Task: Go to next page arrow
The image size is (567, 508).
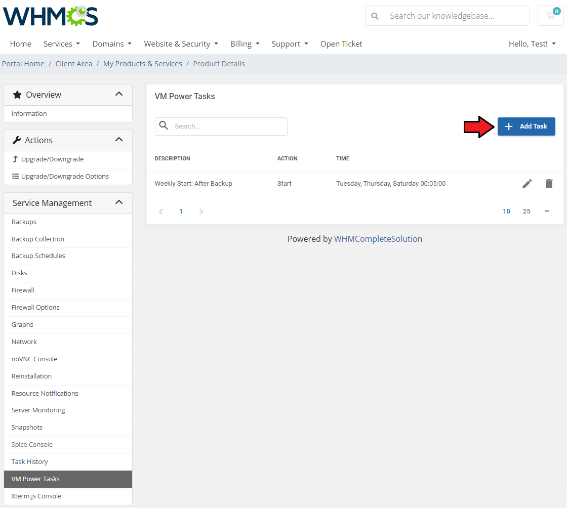Action: coord(201,211)
